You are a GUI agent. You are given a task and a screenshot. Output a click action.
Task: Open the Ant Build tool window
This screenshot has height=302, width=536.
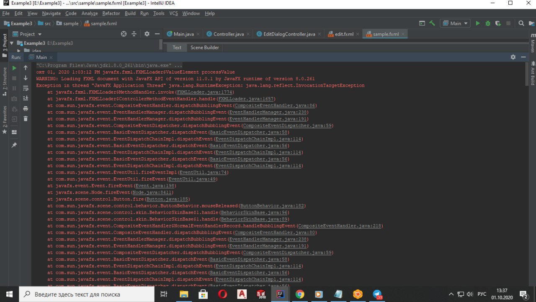[532, 73]
